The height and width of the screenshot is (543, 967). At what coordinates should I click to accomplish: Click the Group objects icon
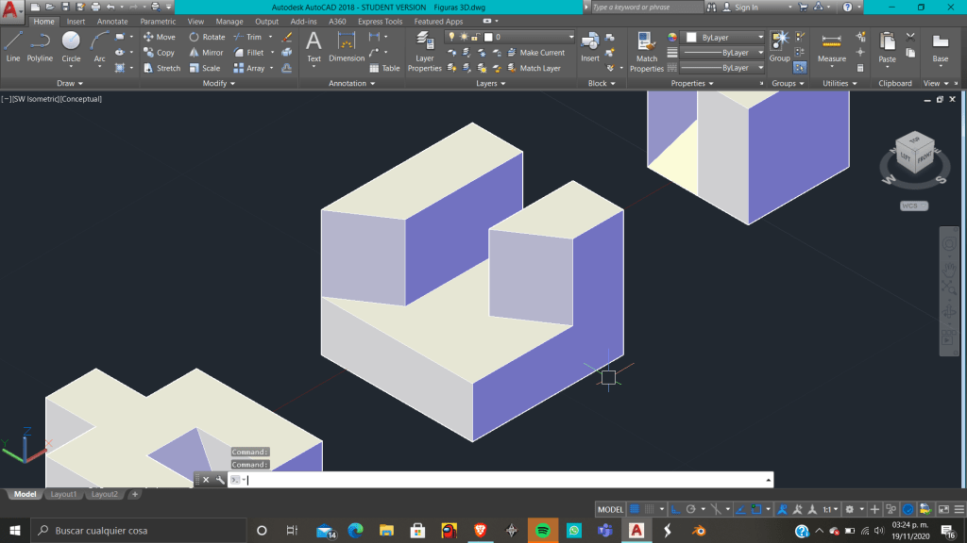click(779, 46)
